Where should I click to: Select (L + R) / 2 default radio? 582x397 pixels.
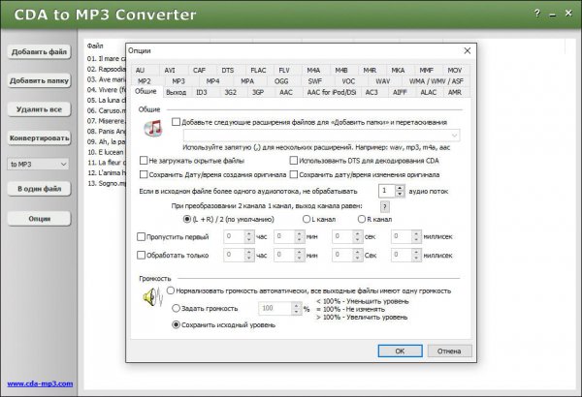(x=187, y=219)
